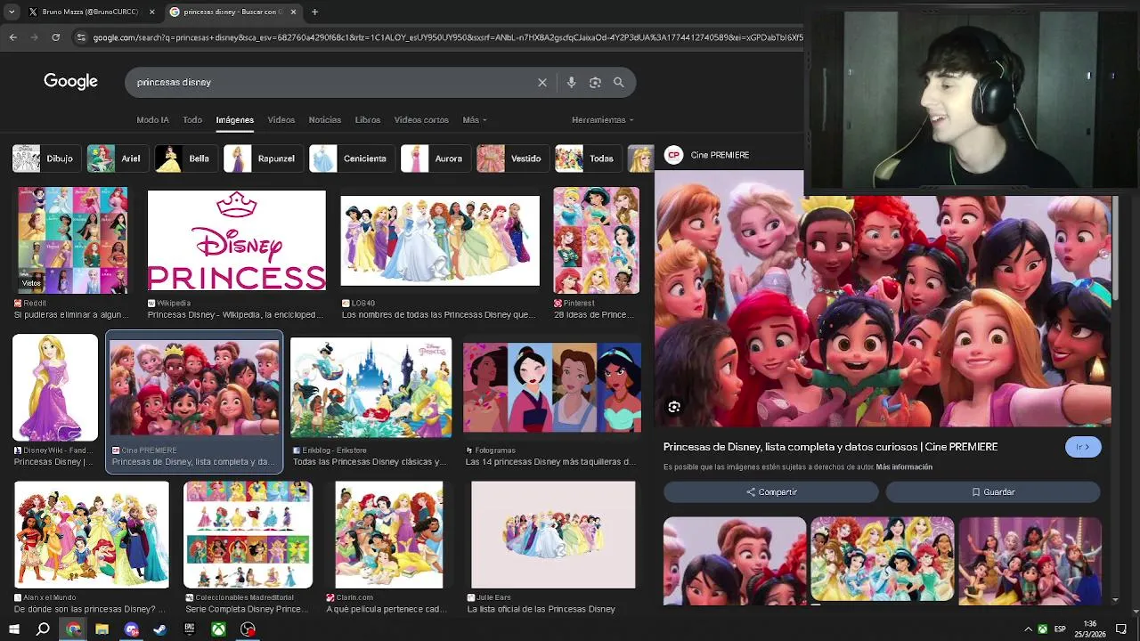Start voice search with the microphone icon
1140x641 pixels.
tap(571, 82)
